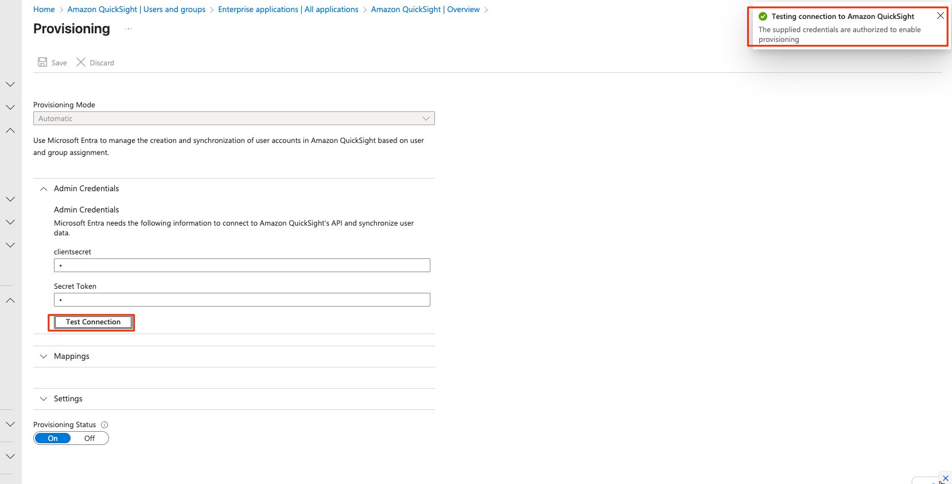This screenshot has width=952, height=484.
Task: Switch Provisioning Status to On
Action: click(x=53, y=438)
